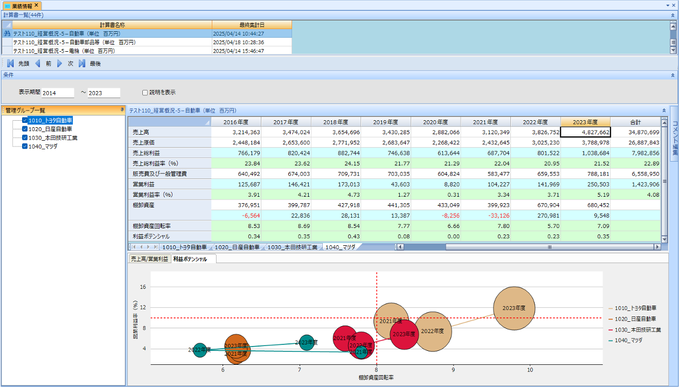Select the 棚卸資産回転率 row header
This screenshot has width=679, height=387.
(170, 226)
